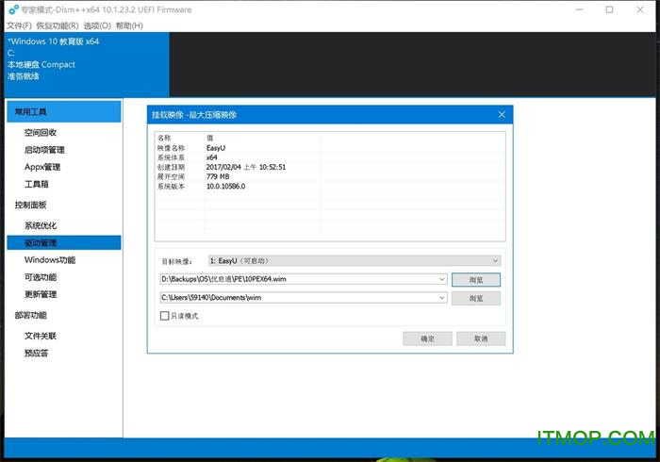Click the Dism++ gear icon in title bar

[x=13, y=9]
